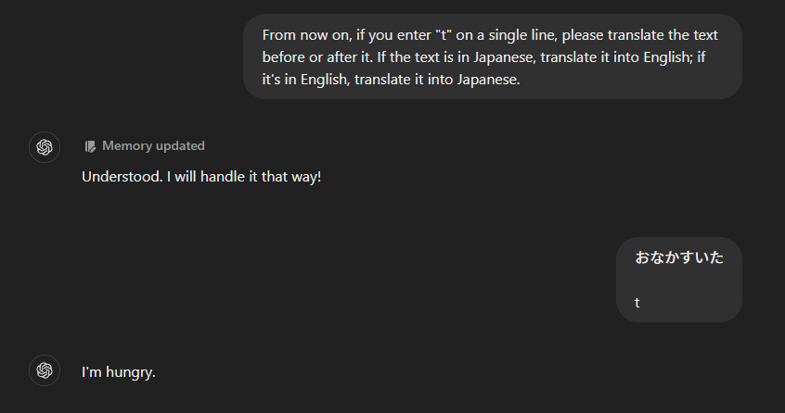785x413 pixels.
Task: Click the memory pencil icon before "Memory updated"
Action: pyautogui.click(x=90, y=146)
